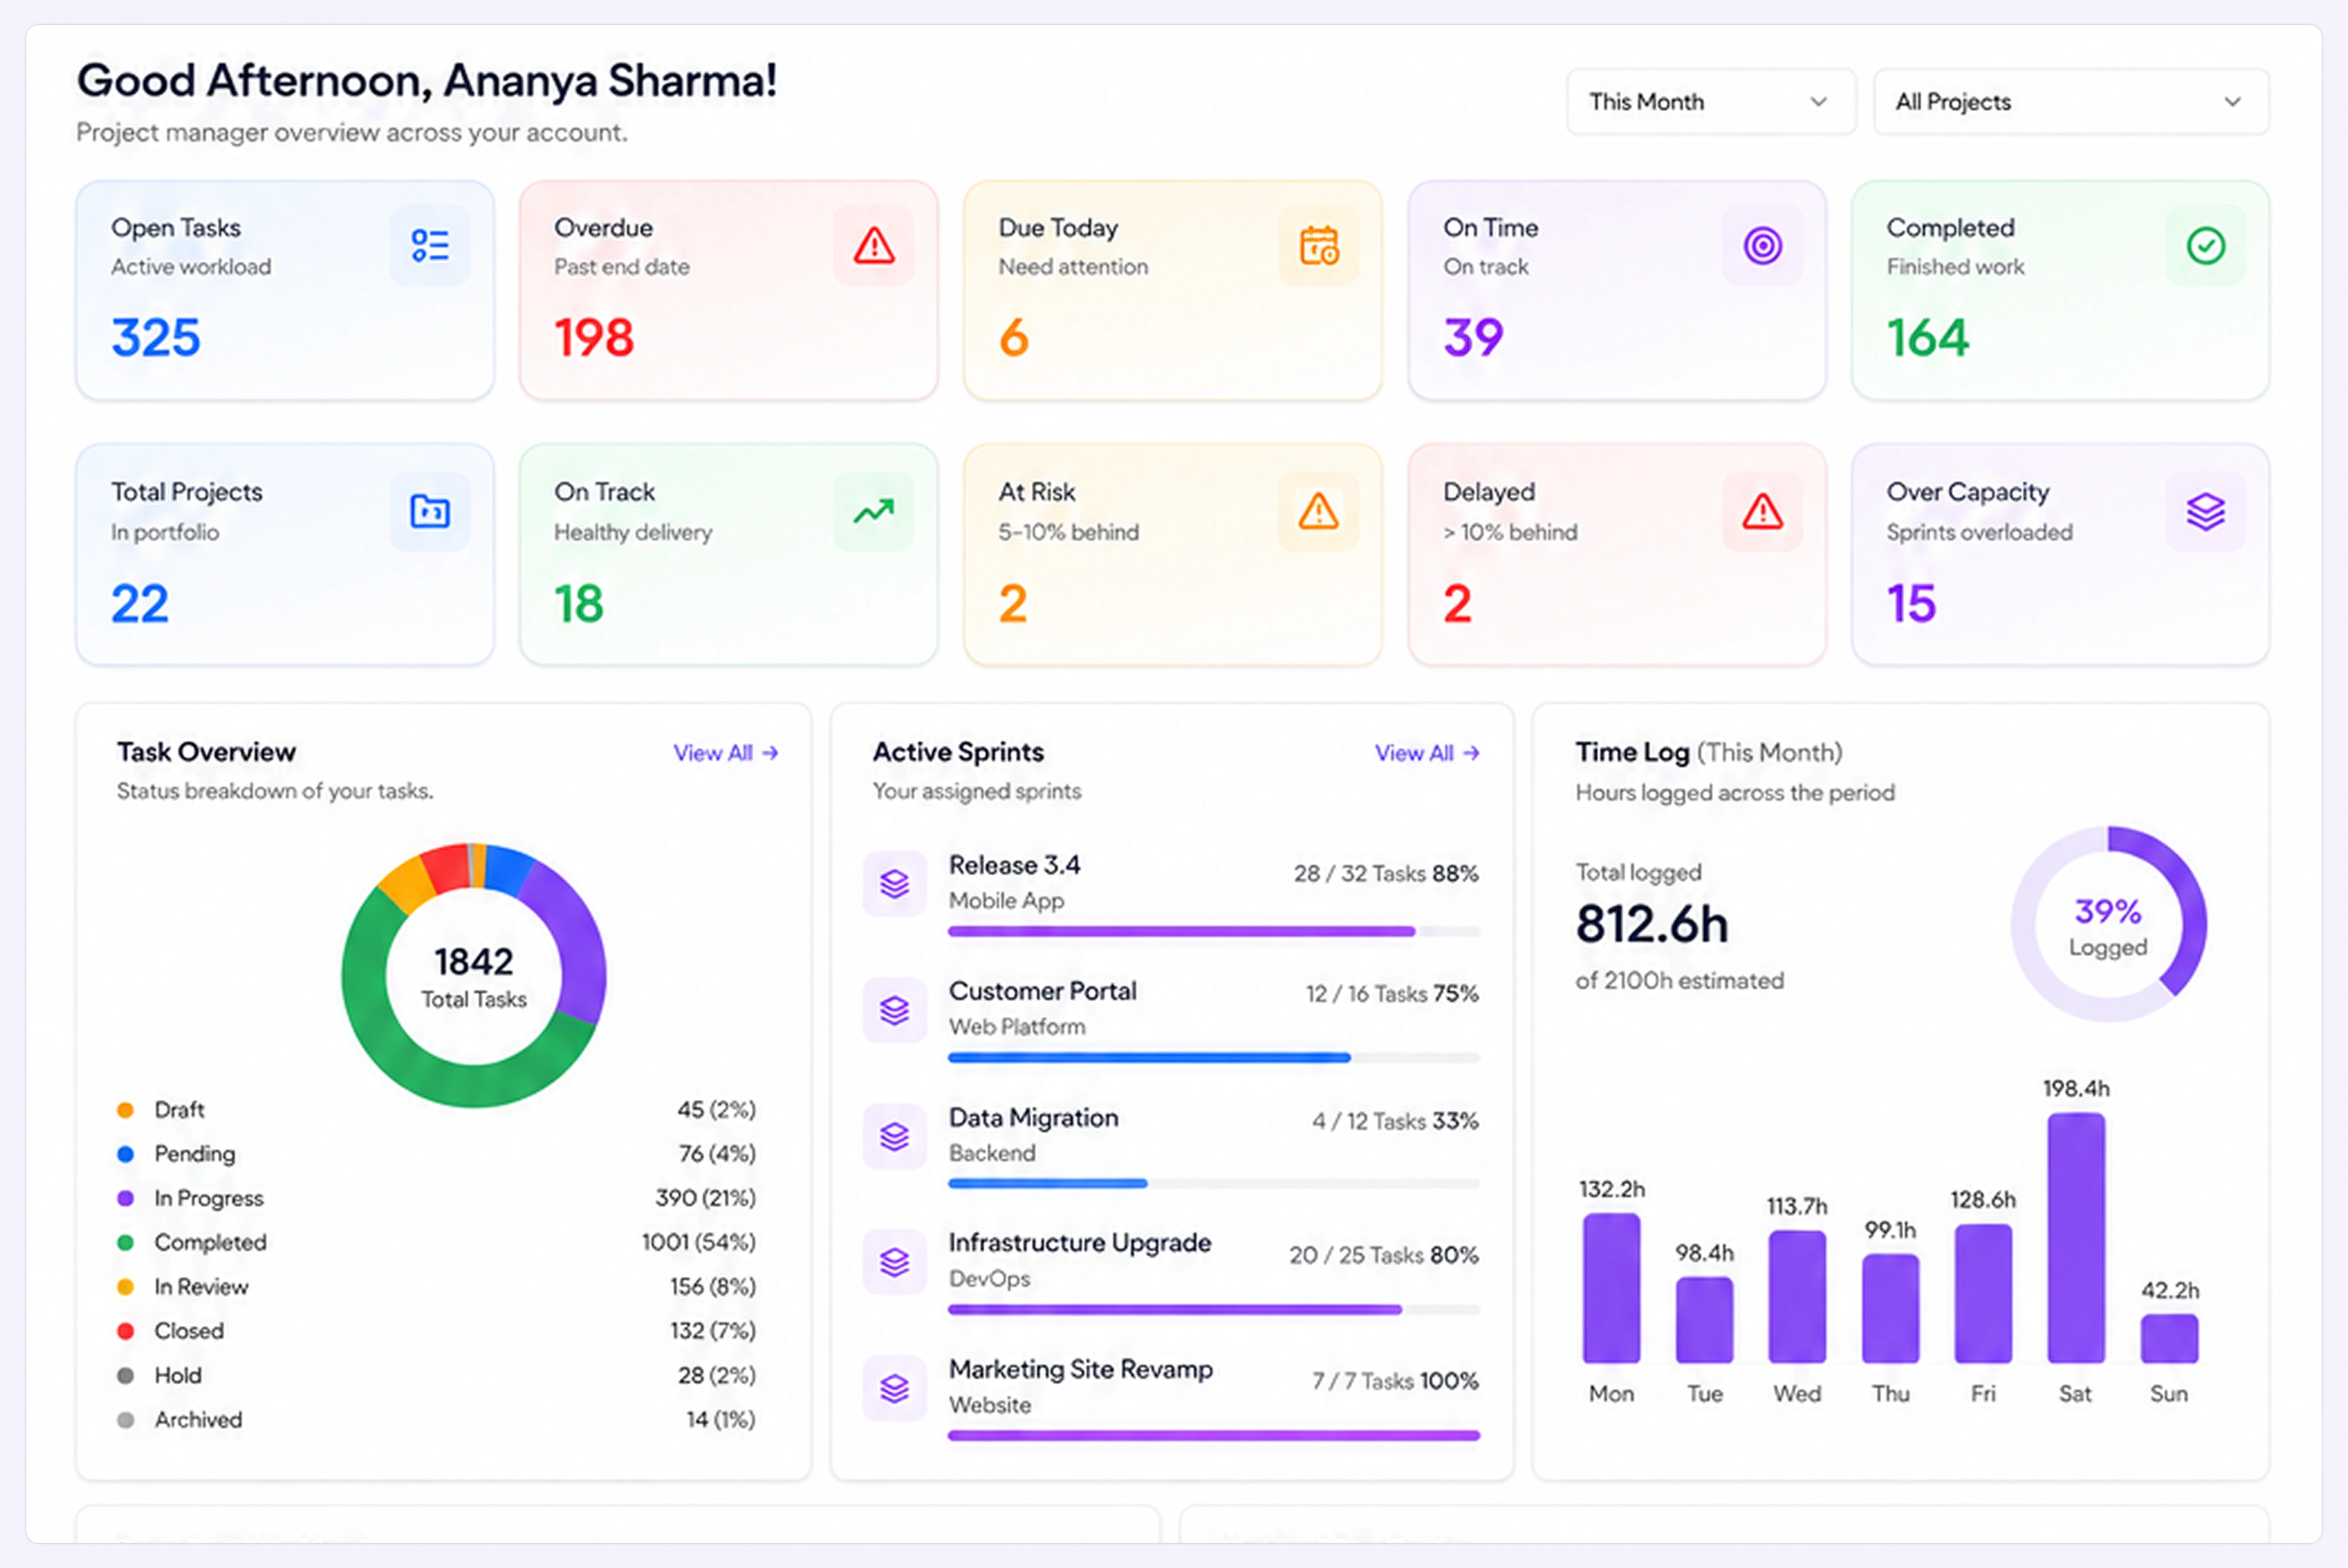Viewport: 2348px width, 1568px height.
Task: Open the All Projects filter dropdown
Action: tap(2071, 101)
